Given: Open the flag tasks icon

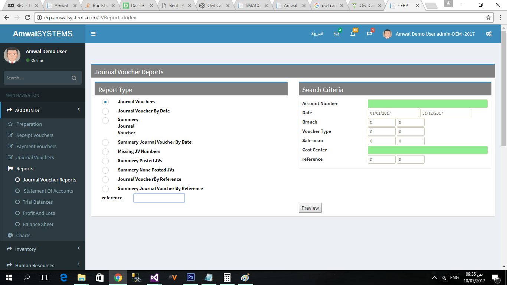Looking at the screenshot, I should 369,34.
